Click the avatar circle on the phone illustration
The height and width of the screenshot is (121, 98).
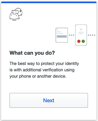(81, 29)
